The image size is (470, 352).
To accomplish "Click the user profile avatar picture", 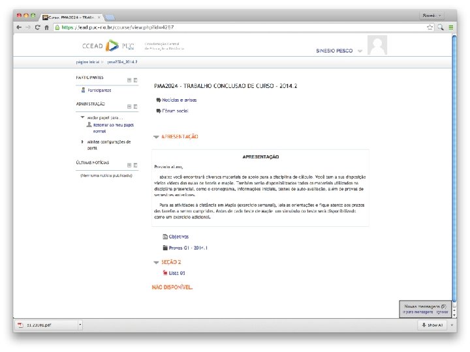I will click(x=377, y=45).
